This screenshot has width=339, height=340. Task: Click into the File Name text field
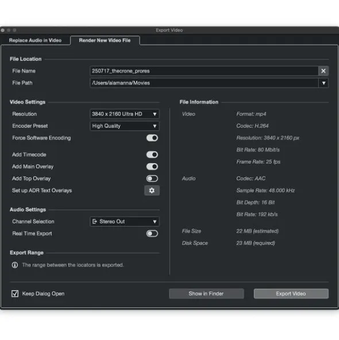pos(204,71)
